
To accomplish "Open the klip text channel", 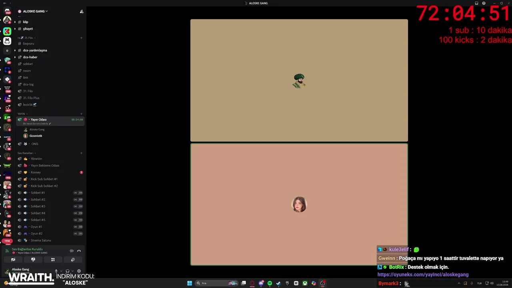I will [x=50, y=22].
